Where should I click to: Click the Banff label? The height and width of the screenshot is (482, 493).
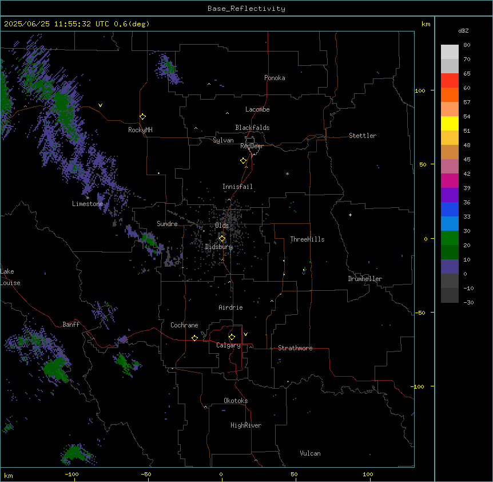click(71, 325)
